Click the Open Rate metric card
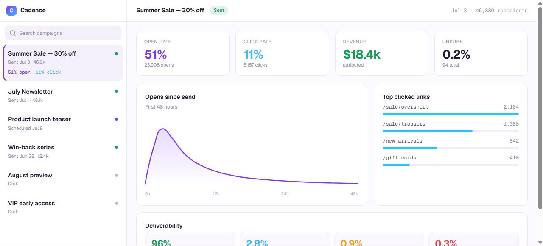543x246 pixels. 183,53
